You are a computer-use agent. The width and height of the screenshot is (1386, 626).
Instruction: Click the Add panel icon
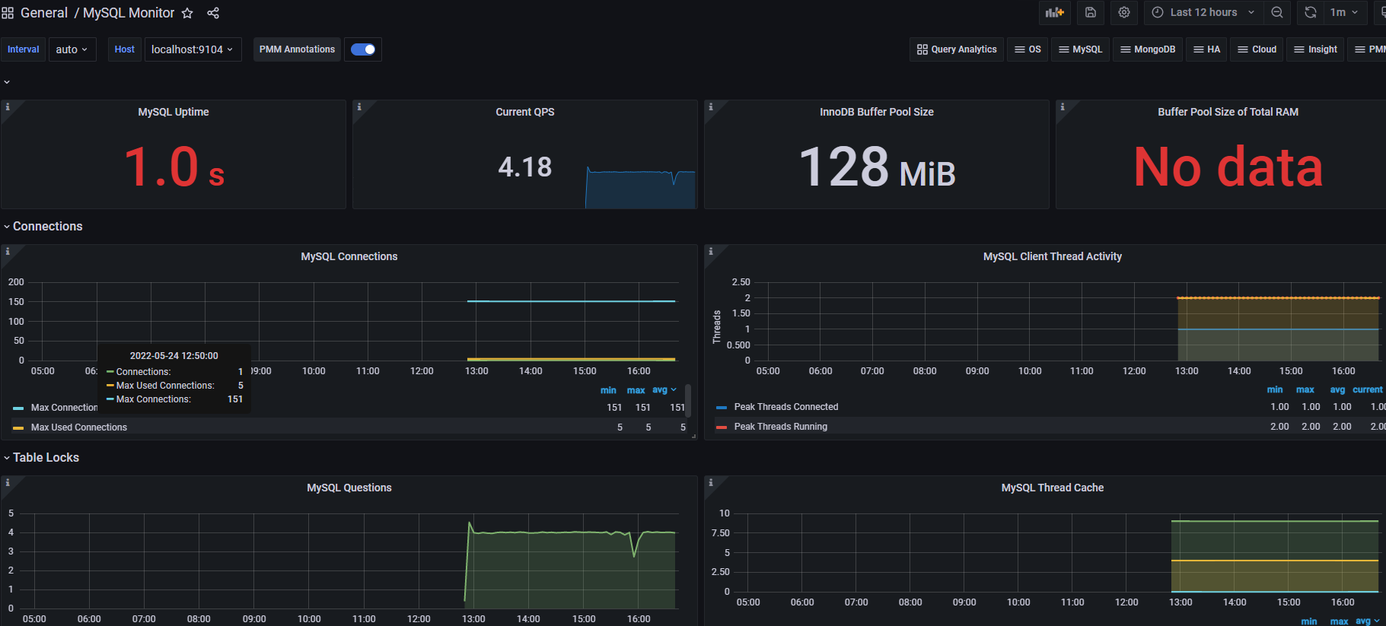(1054, 12)
